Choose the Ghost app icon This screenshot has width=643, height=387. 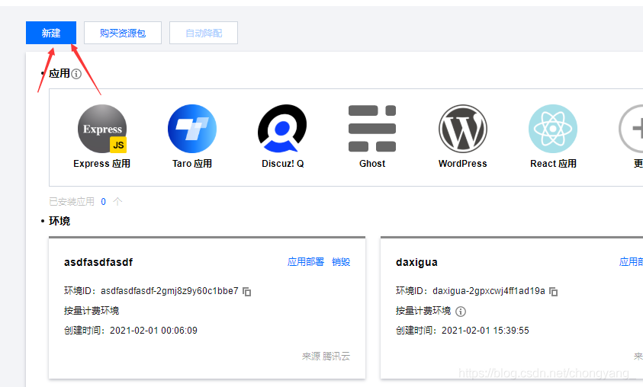pyautogui.click(x=372, y=129)
